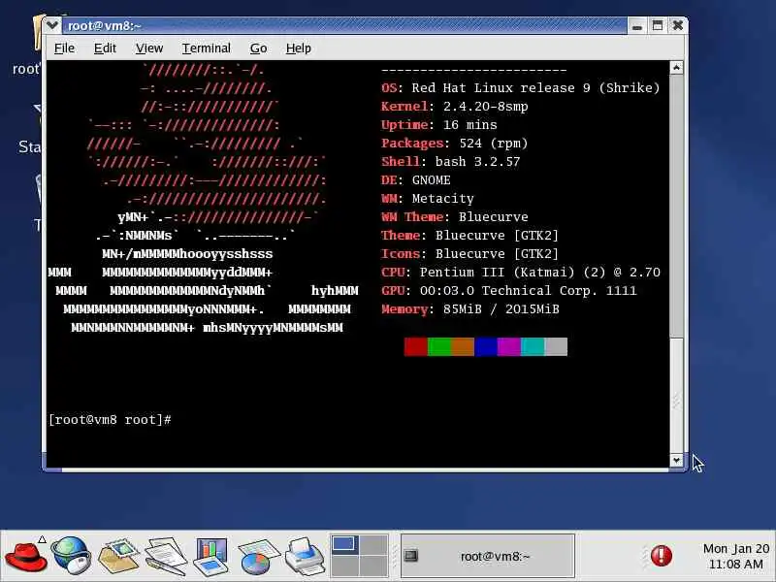Click the red color block

pos(416,346)
